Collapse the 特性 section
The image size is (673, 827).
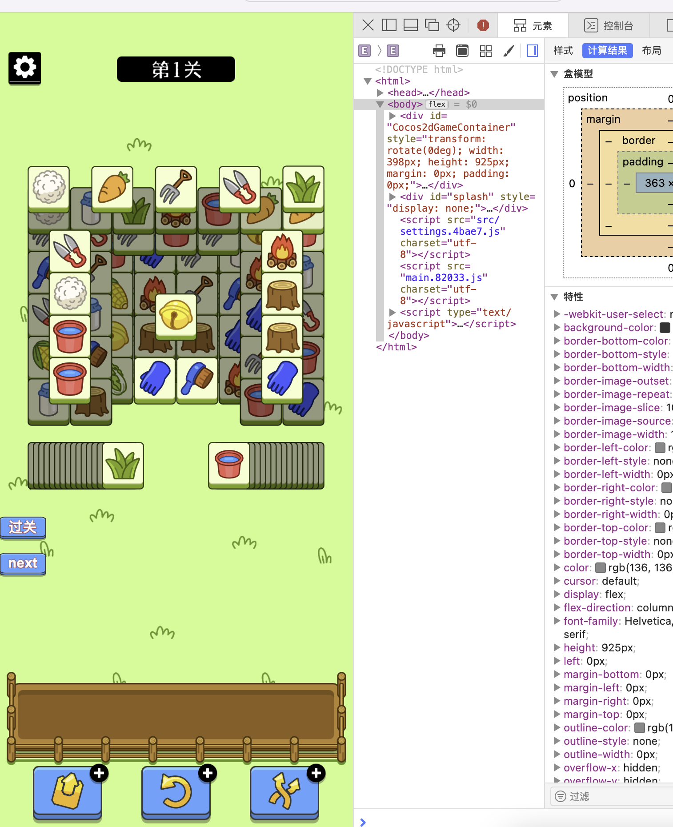pos(554,297)
